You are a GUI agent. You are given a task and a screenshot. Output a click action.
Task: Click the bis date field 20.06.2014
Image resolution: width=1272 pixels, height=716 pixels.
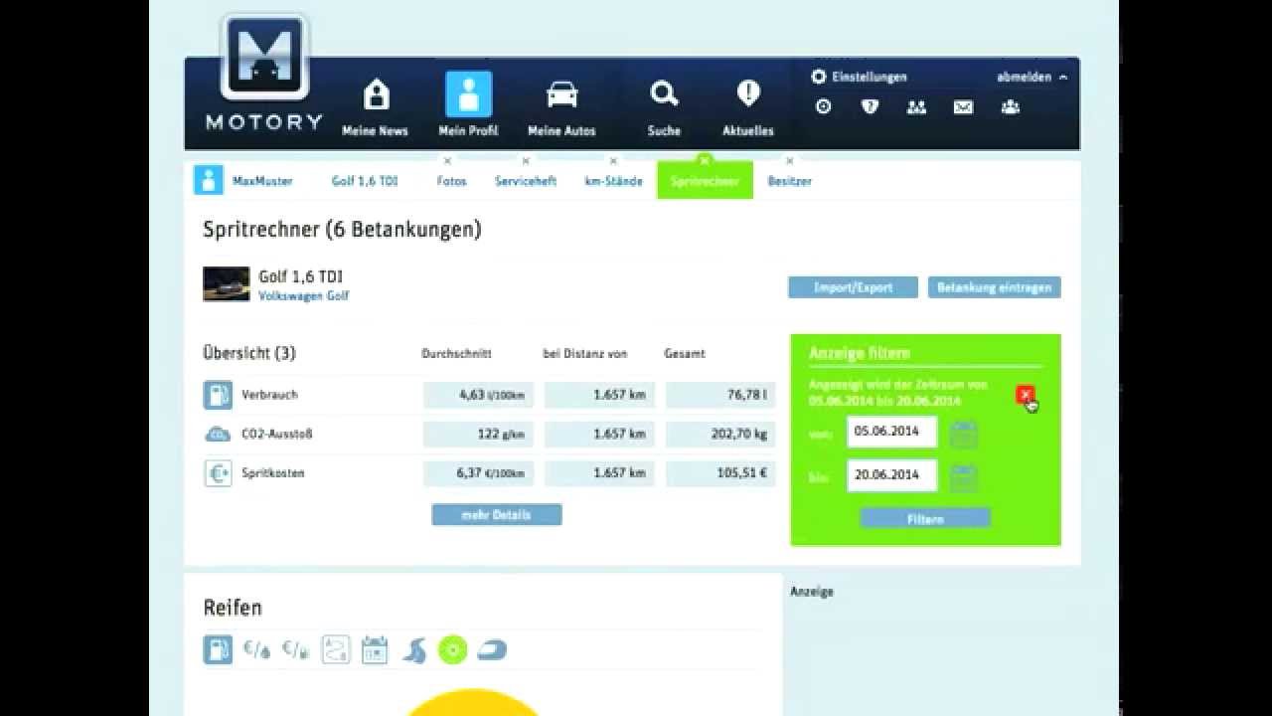tap(892, 475)
